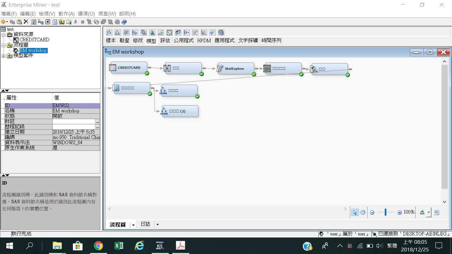Select the Model Import node icon
452x254 pixels.
coord(178,32)
